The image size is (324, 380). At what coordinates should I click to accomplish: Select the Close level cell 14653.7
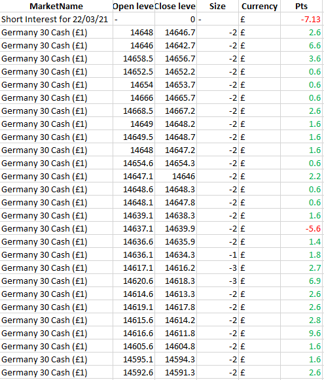pyautogui.click(x=175, y=84)
